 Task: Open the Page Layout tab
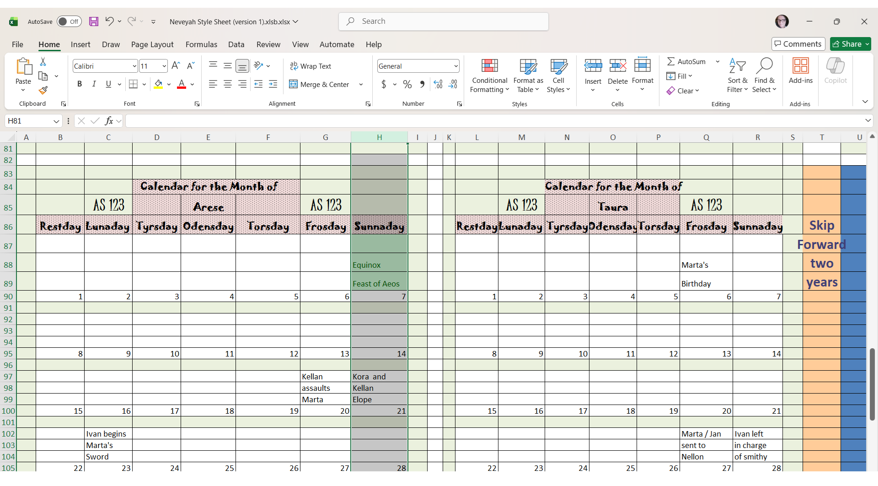pos(152,44)
